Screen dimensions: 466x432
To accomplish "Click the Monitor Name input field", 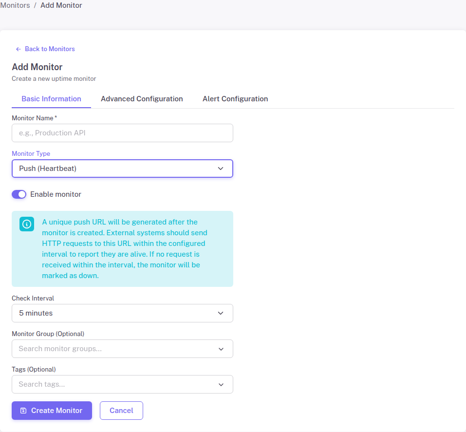I will pyautogui.click(x=122, y=132).
